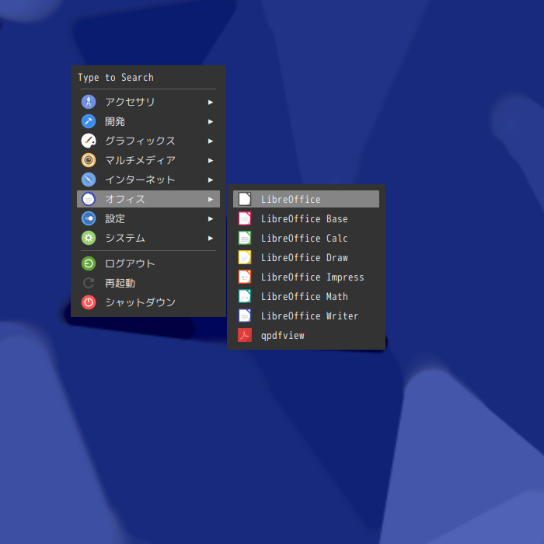Image resolution: width=544 pixels, height=544 pixels.
Task: Click the オフィス category icon
Action: pos(89,199)
